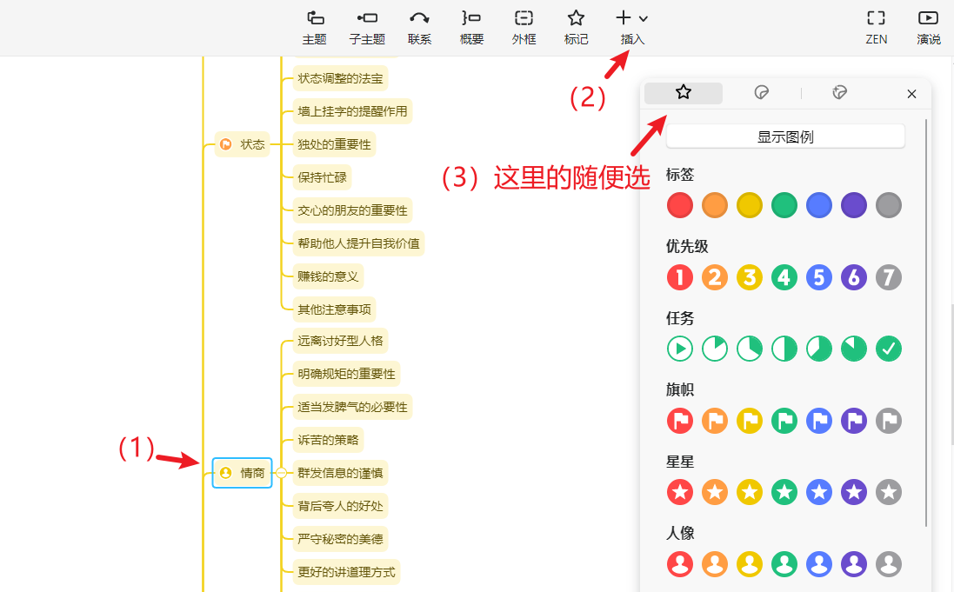Image resolution: width=954 pixels, height=592 pixels.
Task: Close the marker panel
Action: point(911,94)
